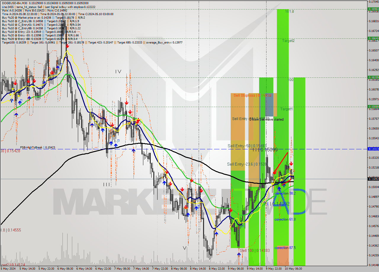Viewport: 379px width, 272px height.
Task: Click the '7 May 14:30' time label
Action: 141,269
